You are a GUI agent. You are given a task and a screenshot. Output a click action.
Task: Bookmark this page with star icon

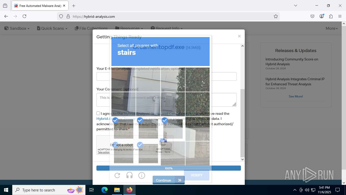[x=276, y=16]
